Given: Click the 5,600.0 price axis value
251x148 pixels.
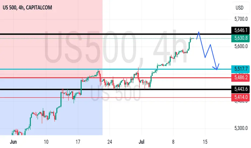Looking at the screenshot, I should (241, 46).
